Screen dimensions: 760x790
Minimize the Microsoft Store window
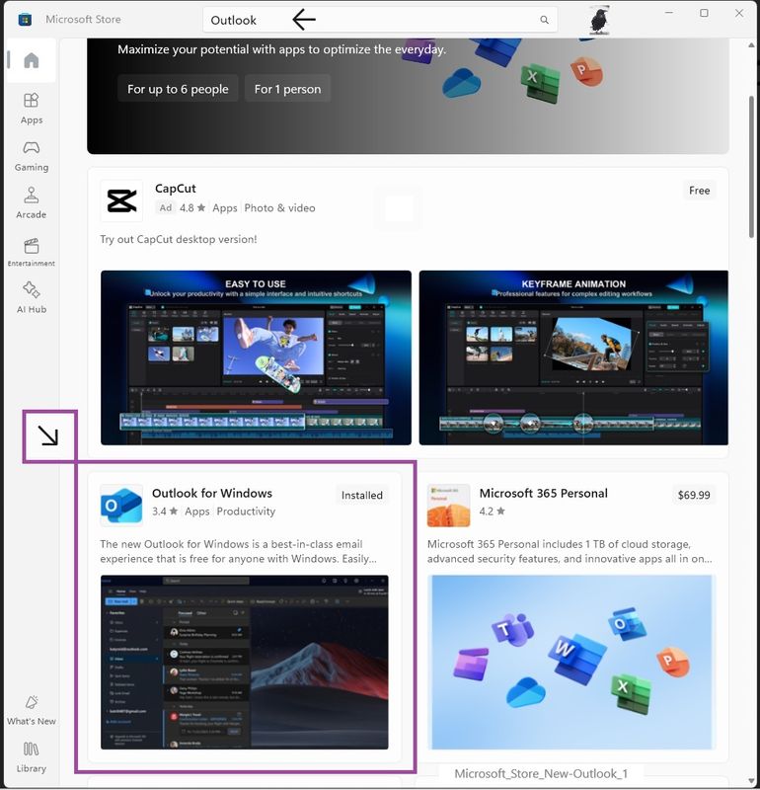coord(669,13)
